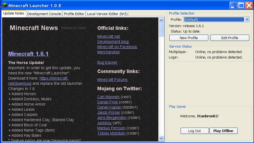This screenshot has height=143, width=254.
Task: Select the Update Notes tab
Action: click(x=13, y=13)
